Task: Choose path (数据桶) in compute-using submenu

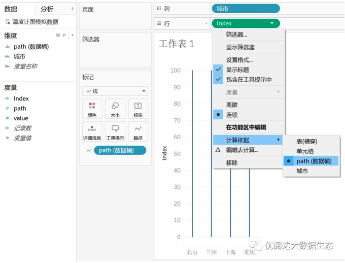Action: [311, 161]
